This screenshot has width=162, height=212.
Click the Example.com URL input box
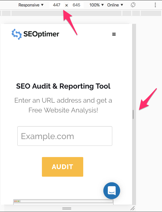click(x=65, y=136)
